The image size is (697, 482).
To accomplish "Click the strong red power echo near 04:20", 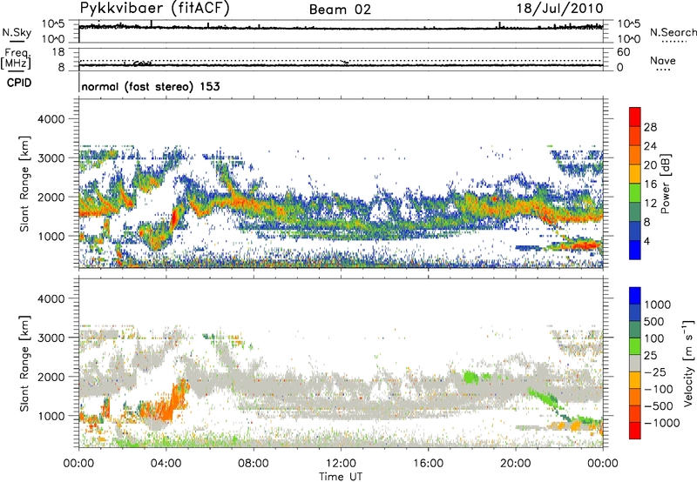I will click(174, 218).
